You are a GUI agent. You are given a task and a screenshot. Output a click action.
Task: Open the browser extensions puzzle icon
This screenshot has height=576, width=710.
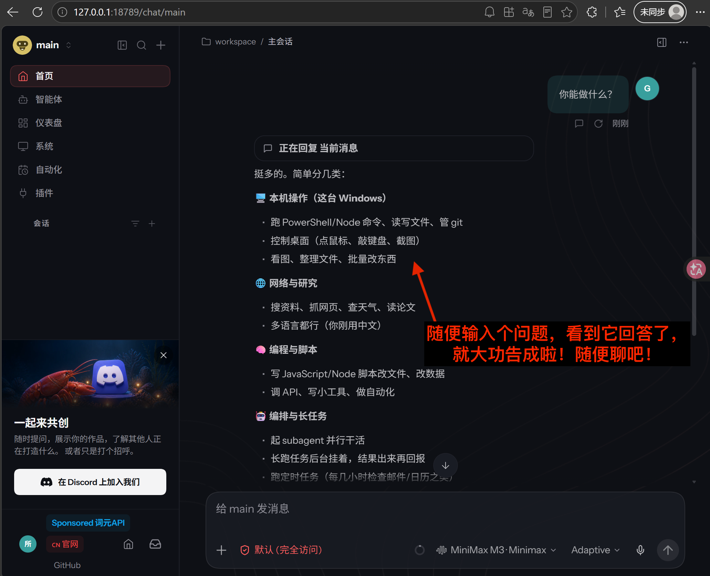pos(592,12)
